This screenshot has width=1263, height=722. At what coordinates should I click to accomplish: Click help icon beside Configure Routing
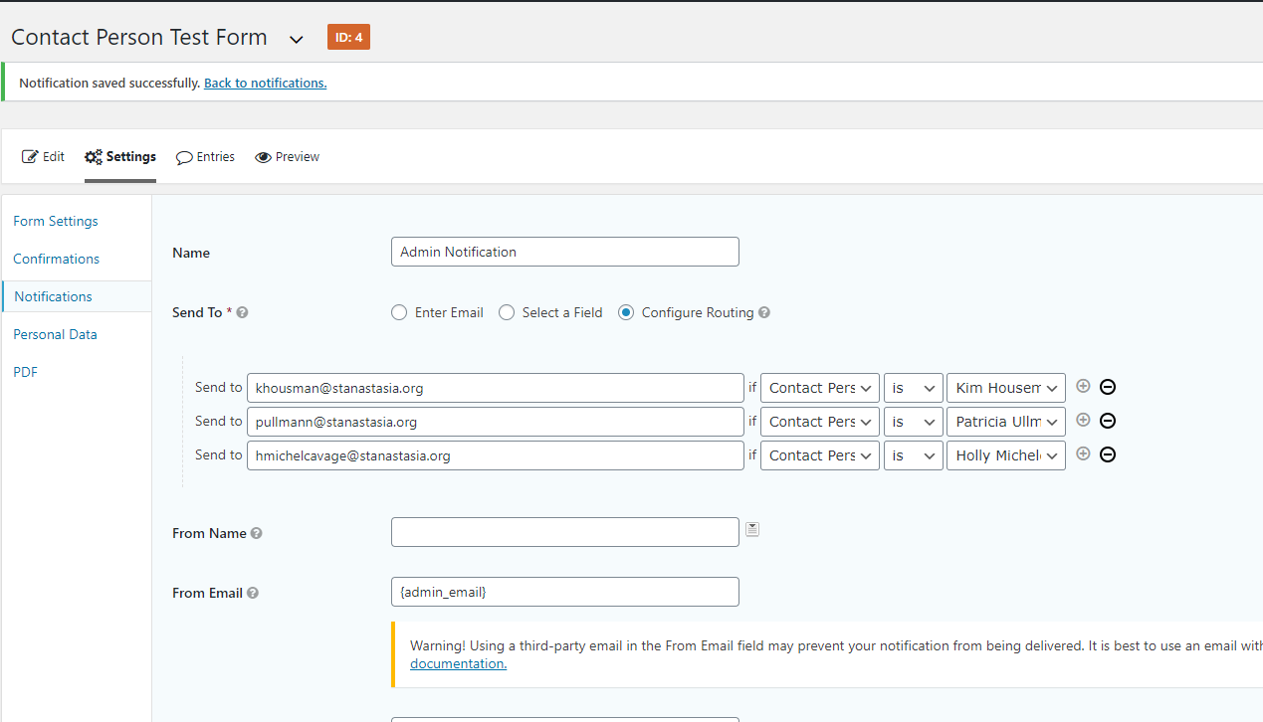[x=764, y=312]
